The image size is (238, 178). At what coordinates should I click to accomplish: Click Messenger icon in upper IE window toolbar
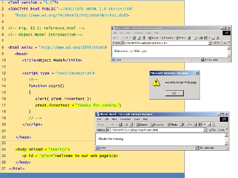pos(218,38)
